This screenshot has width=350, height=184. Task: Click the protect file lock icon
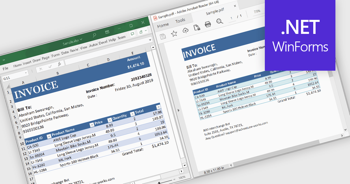point(197,27)
